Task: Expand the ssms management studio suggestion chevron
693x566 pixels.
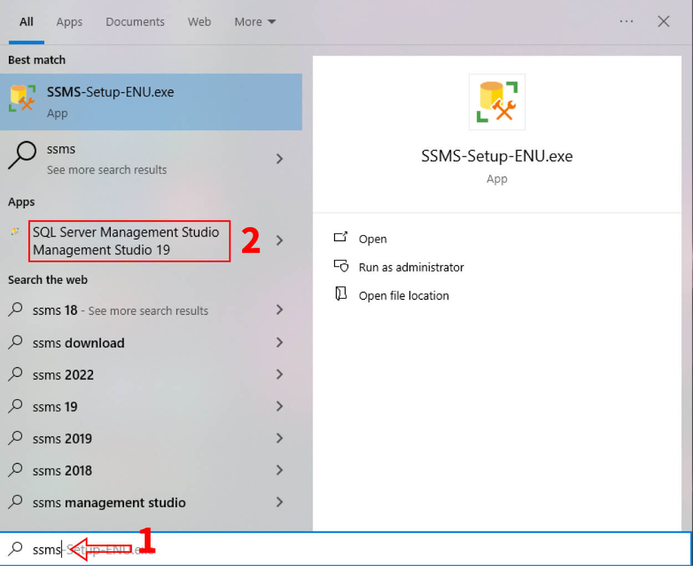Action: click(x=279, y=502)
